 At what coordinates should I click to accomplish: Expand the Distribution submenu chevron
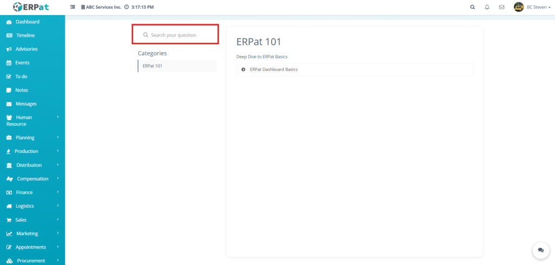[x=58, y=165]
